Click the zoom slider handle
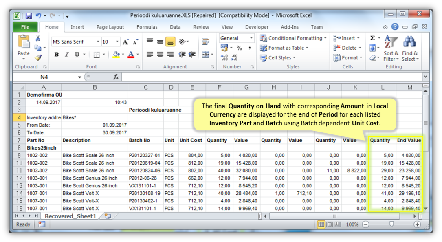Image resolution: width=442 pixels, height=242 pixels. [x=391, y=224]
